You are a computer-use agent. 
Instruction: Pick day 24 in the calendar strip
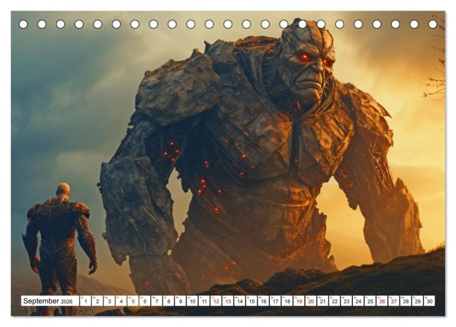pos(358,301)
